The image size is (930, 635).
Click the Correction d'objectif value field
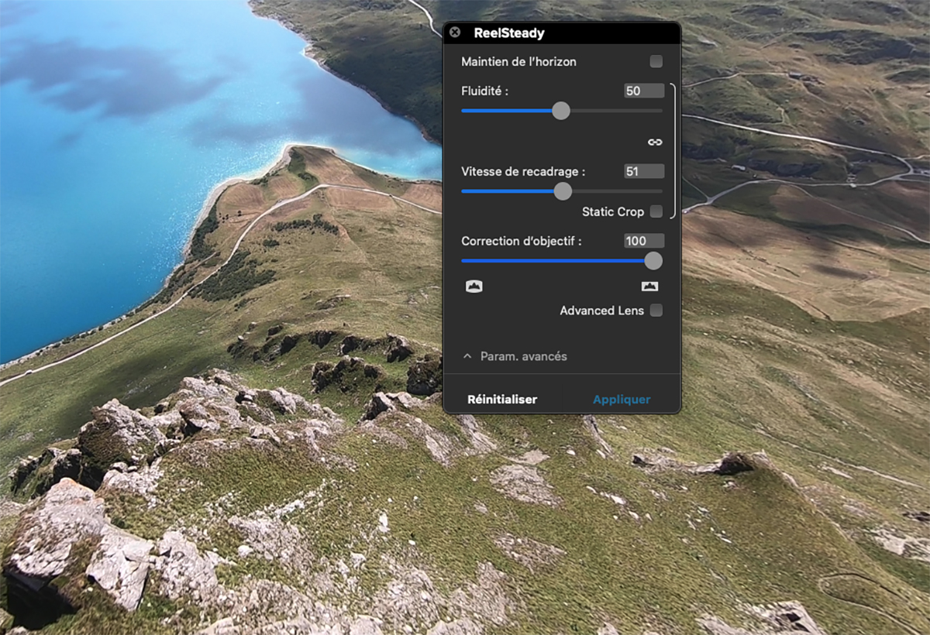coord(644,241)
